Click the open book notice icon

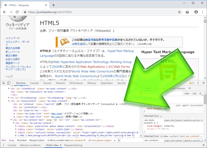point(65,42)
